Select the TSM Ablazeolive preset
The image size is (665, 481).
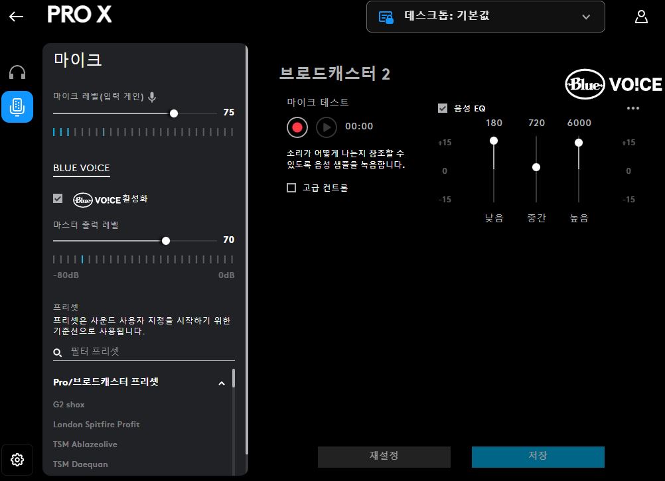coord(85,444)
